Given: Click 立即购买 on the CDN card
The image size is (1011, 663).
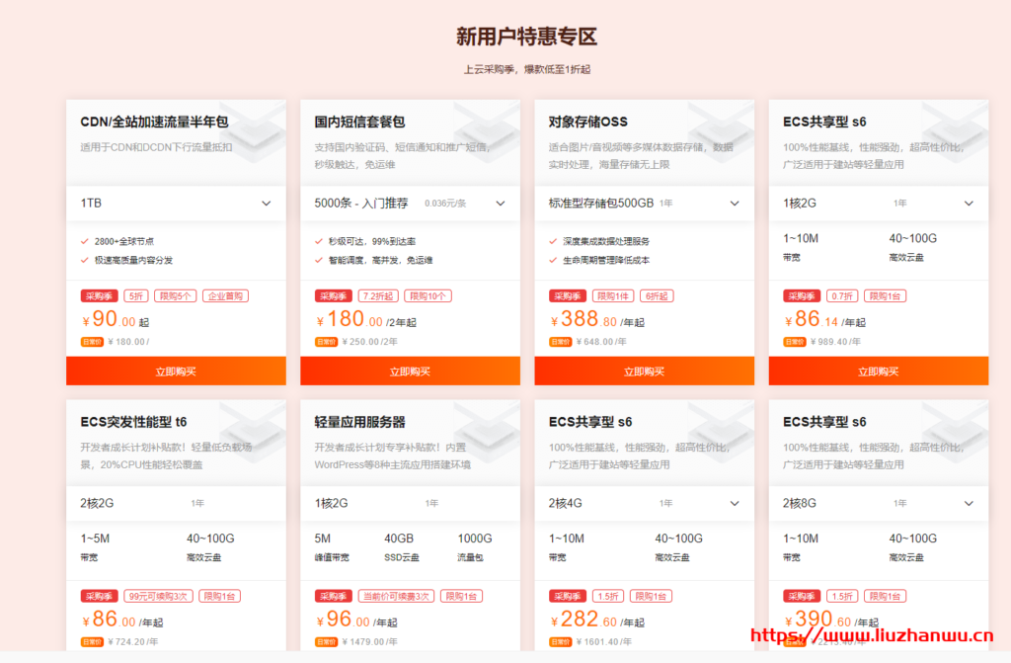Looking at the screenshot, I should pyautogui.click(x=176, y=371).
